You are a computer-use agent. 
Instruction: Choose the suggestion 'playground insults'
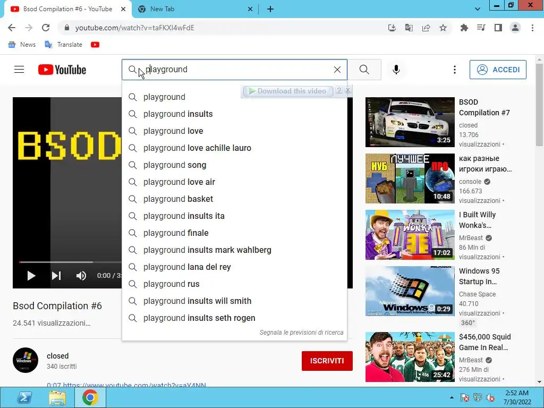point(234,114)
